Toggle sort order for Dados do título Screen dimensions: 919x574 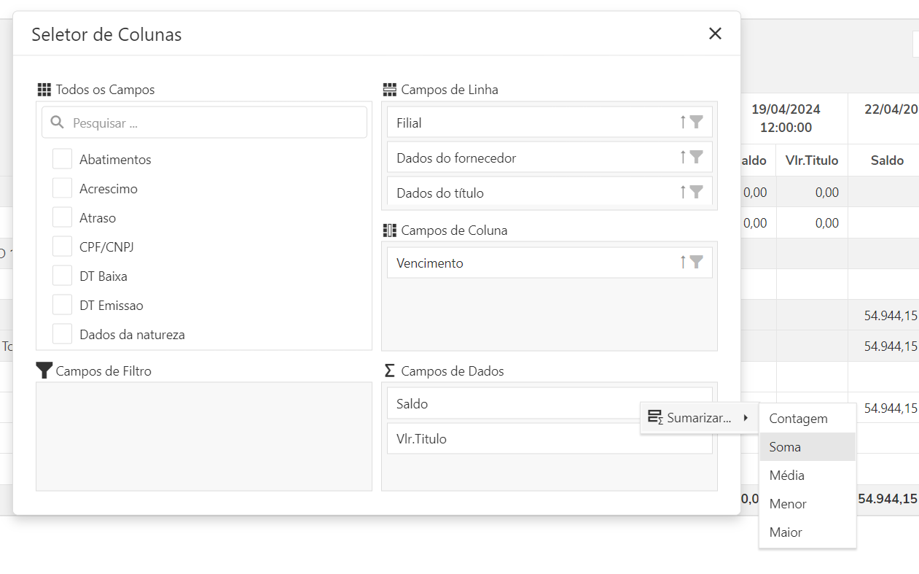[x=683, y=193]
